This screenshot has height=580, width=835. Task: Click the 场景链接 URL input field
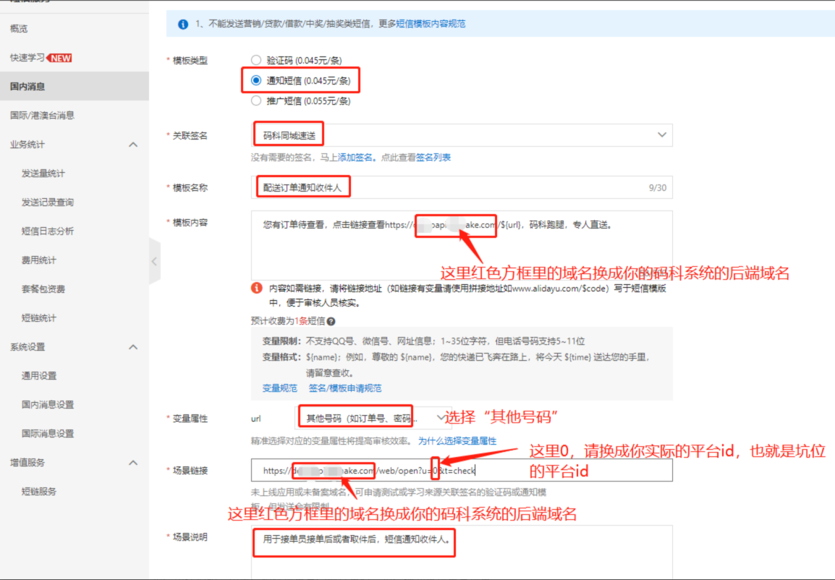coord(564,471)
